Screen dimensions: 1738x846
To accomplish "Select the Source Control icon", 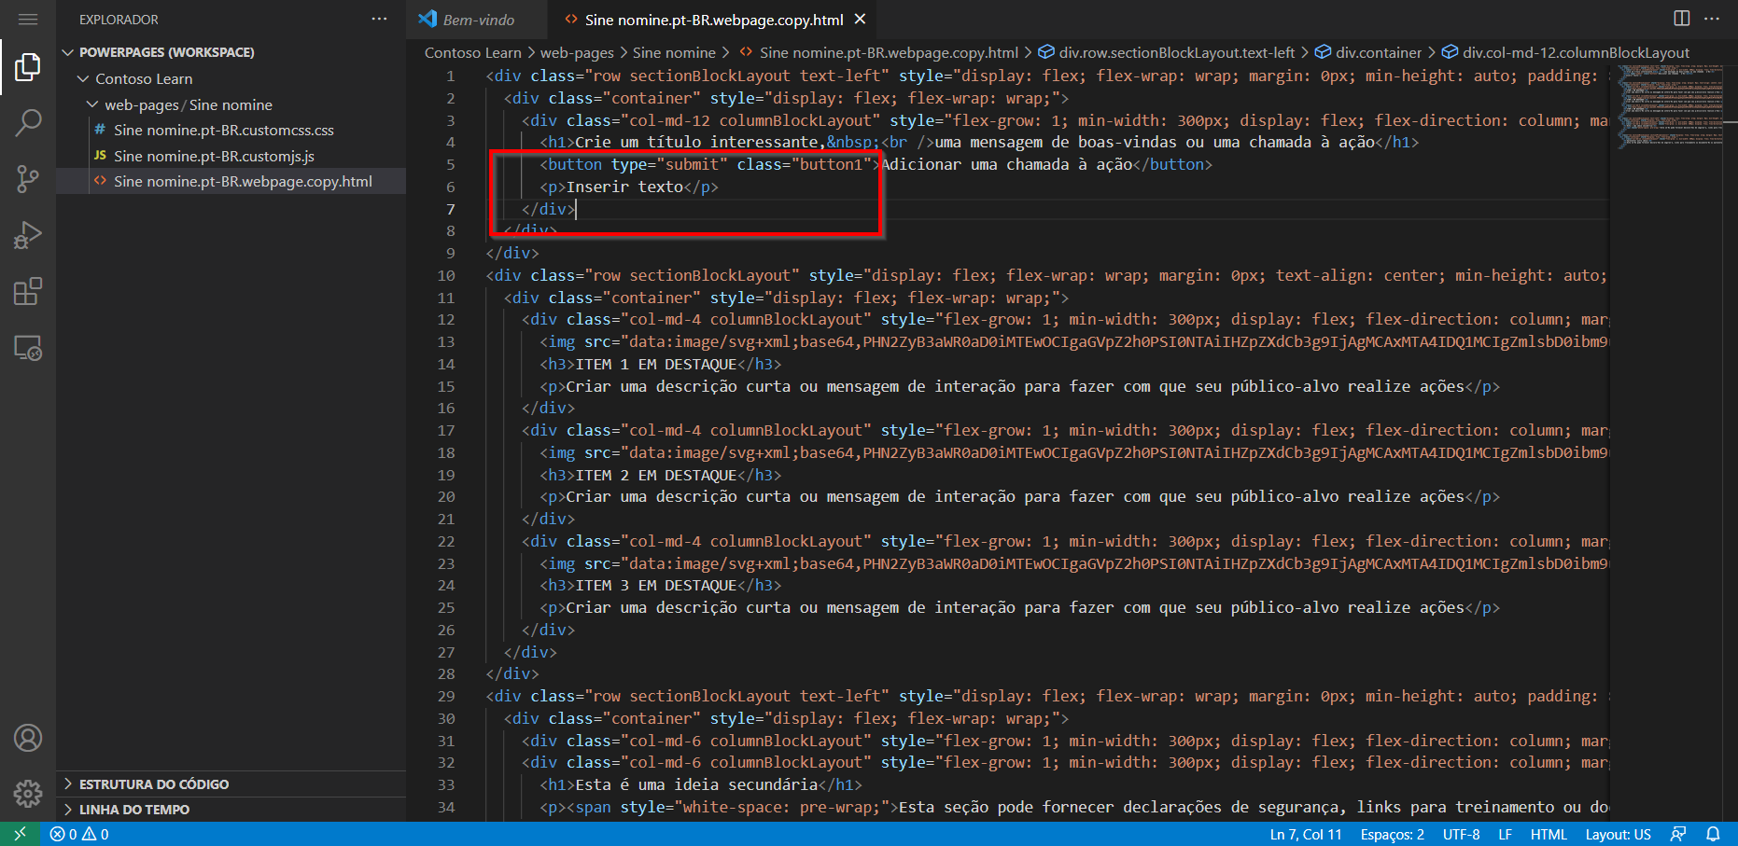I will click(29, 178).
